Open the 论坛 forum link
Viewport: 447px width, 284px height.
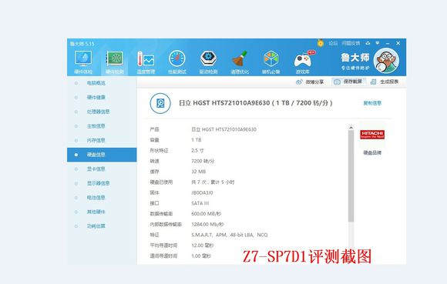(333, 43)
